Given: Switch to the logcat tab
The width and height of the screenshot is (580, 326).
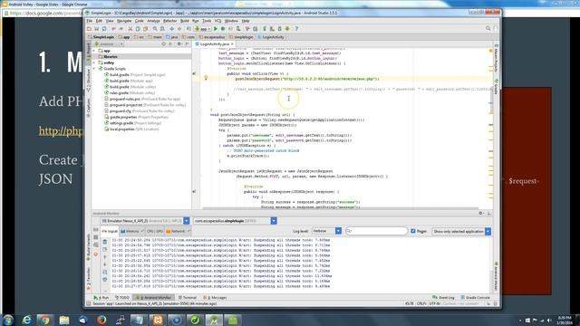Looking at the screenshot, I should click(x=110, y=232).
